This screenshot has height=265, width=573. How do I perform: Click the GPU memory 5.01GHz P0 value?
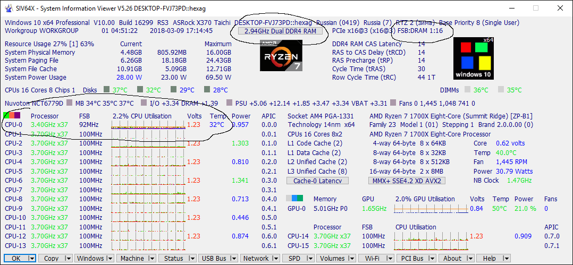click(x=331, y=208)
